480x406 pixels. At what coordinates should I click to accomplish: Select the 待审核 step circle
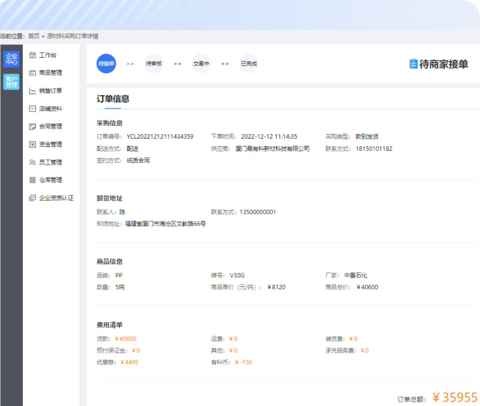point(154,64)
